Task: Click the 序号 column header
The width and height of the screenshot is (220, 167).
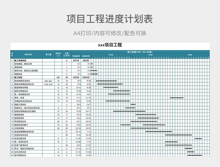Action: 12,54
